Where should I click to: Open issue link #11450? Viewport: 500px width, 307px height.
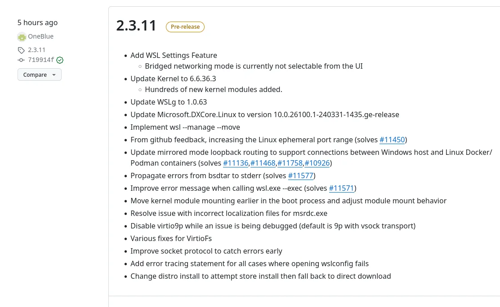[392, 140]
